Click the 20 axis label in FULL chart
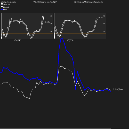This screenshot has height=129, width=129. point(104,31)
